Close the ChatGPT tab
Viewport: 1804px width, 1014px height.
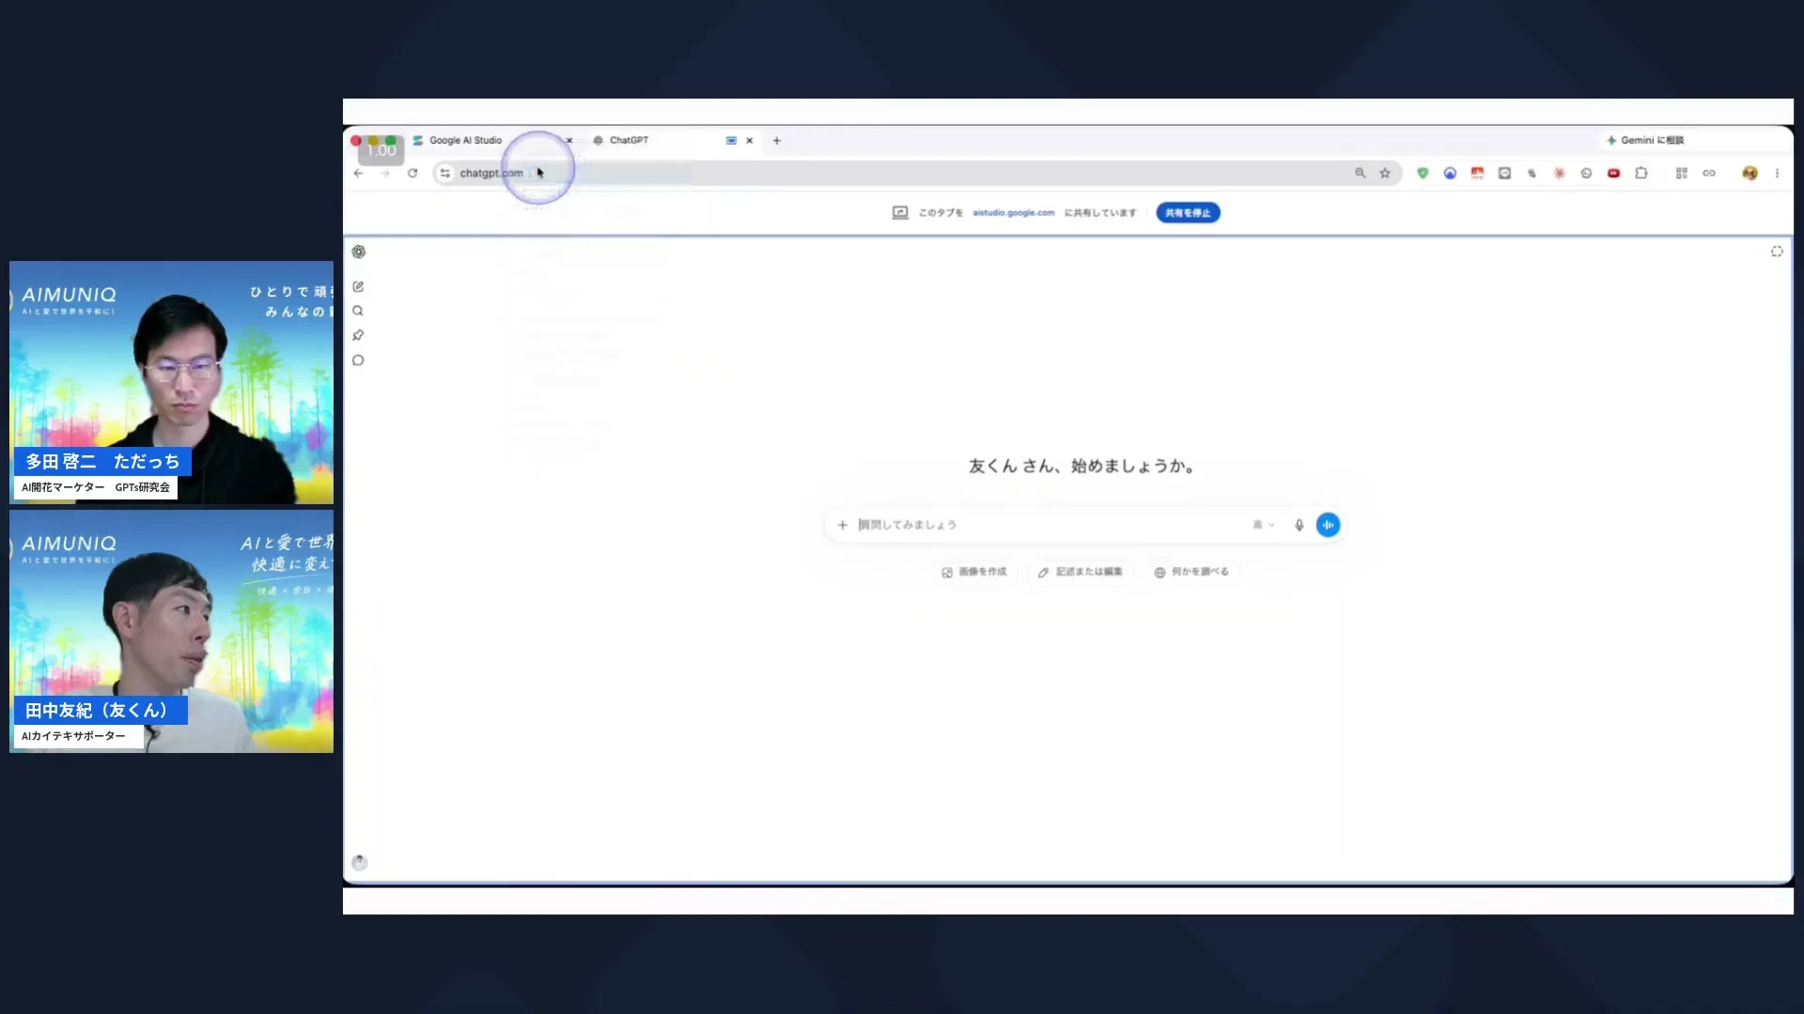[750, 141]
